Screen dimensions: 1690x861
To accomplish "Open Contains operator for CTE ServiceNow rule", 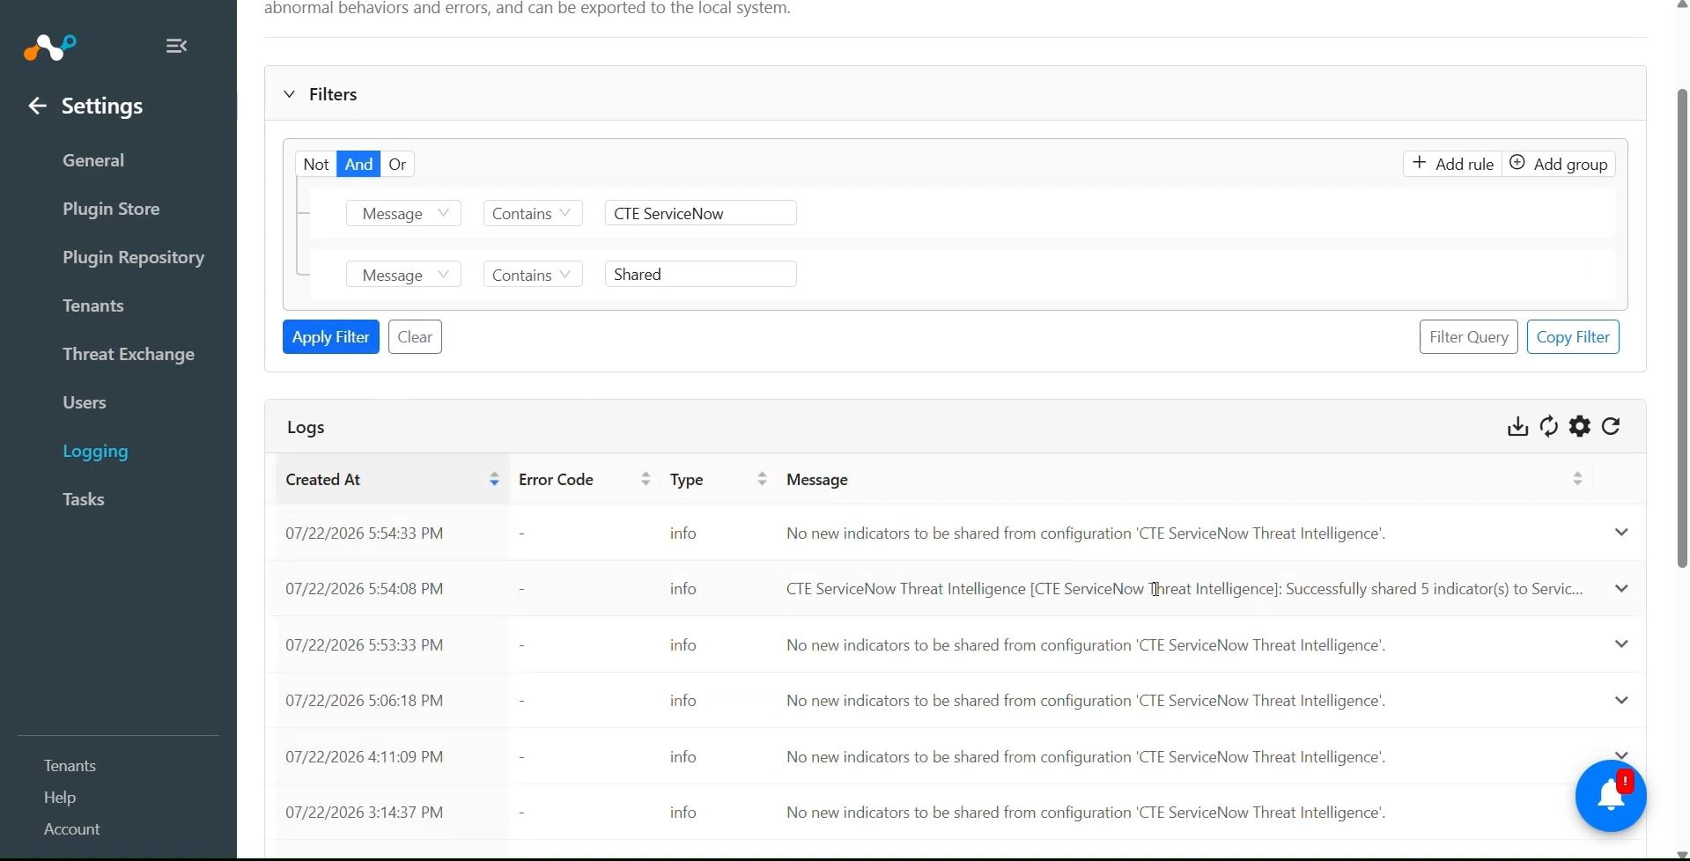I will 533,214.
